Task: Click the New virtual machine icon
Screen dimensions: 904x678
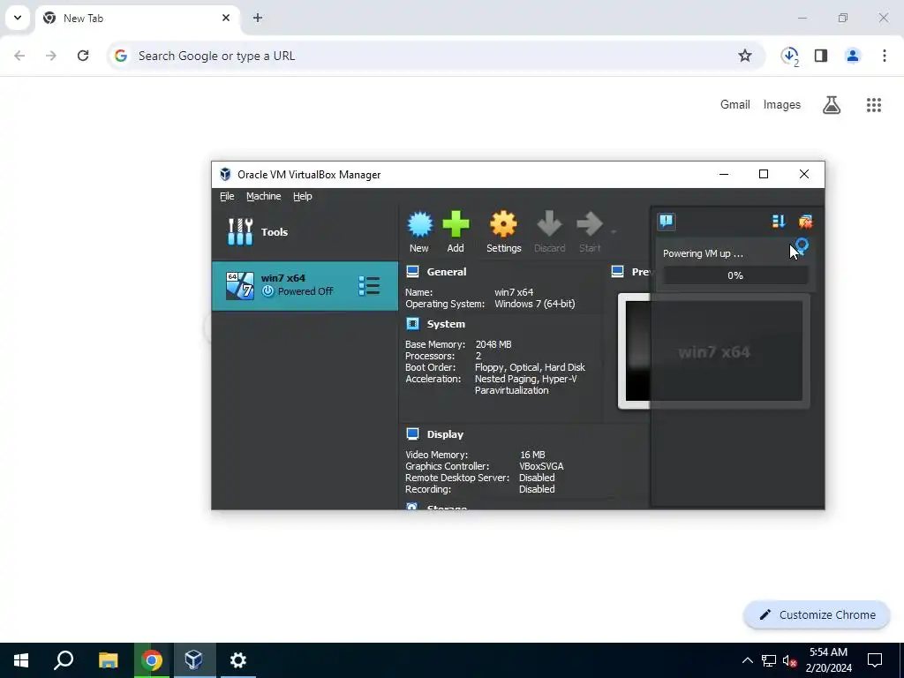Action: coord(419,224)
